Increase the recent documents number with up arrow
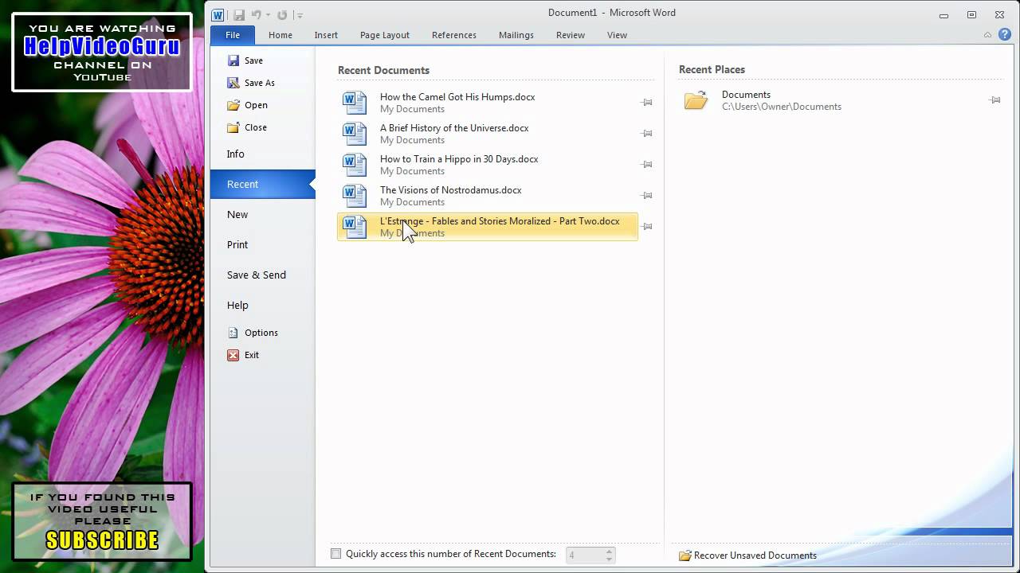The image size is (1020, 573). pos(610,552)
